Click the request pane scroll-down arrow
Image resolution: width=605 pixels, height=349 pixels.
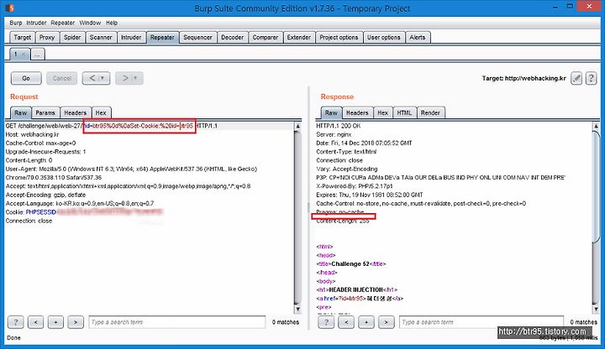(297, 309)
